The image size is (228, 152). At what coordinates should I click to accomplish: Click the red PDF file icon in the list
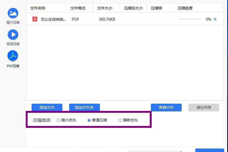(35, 19)
